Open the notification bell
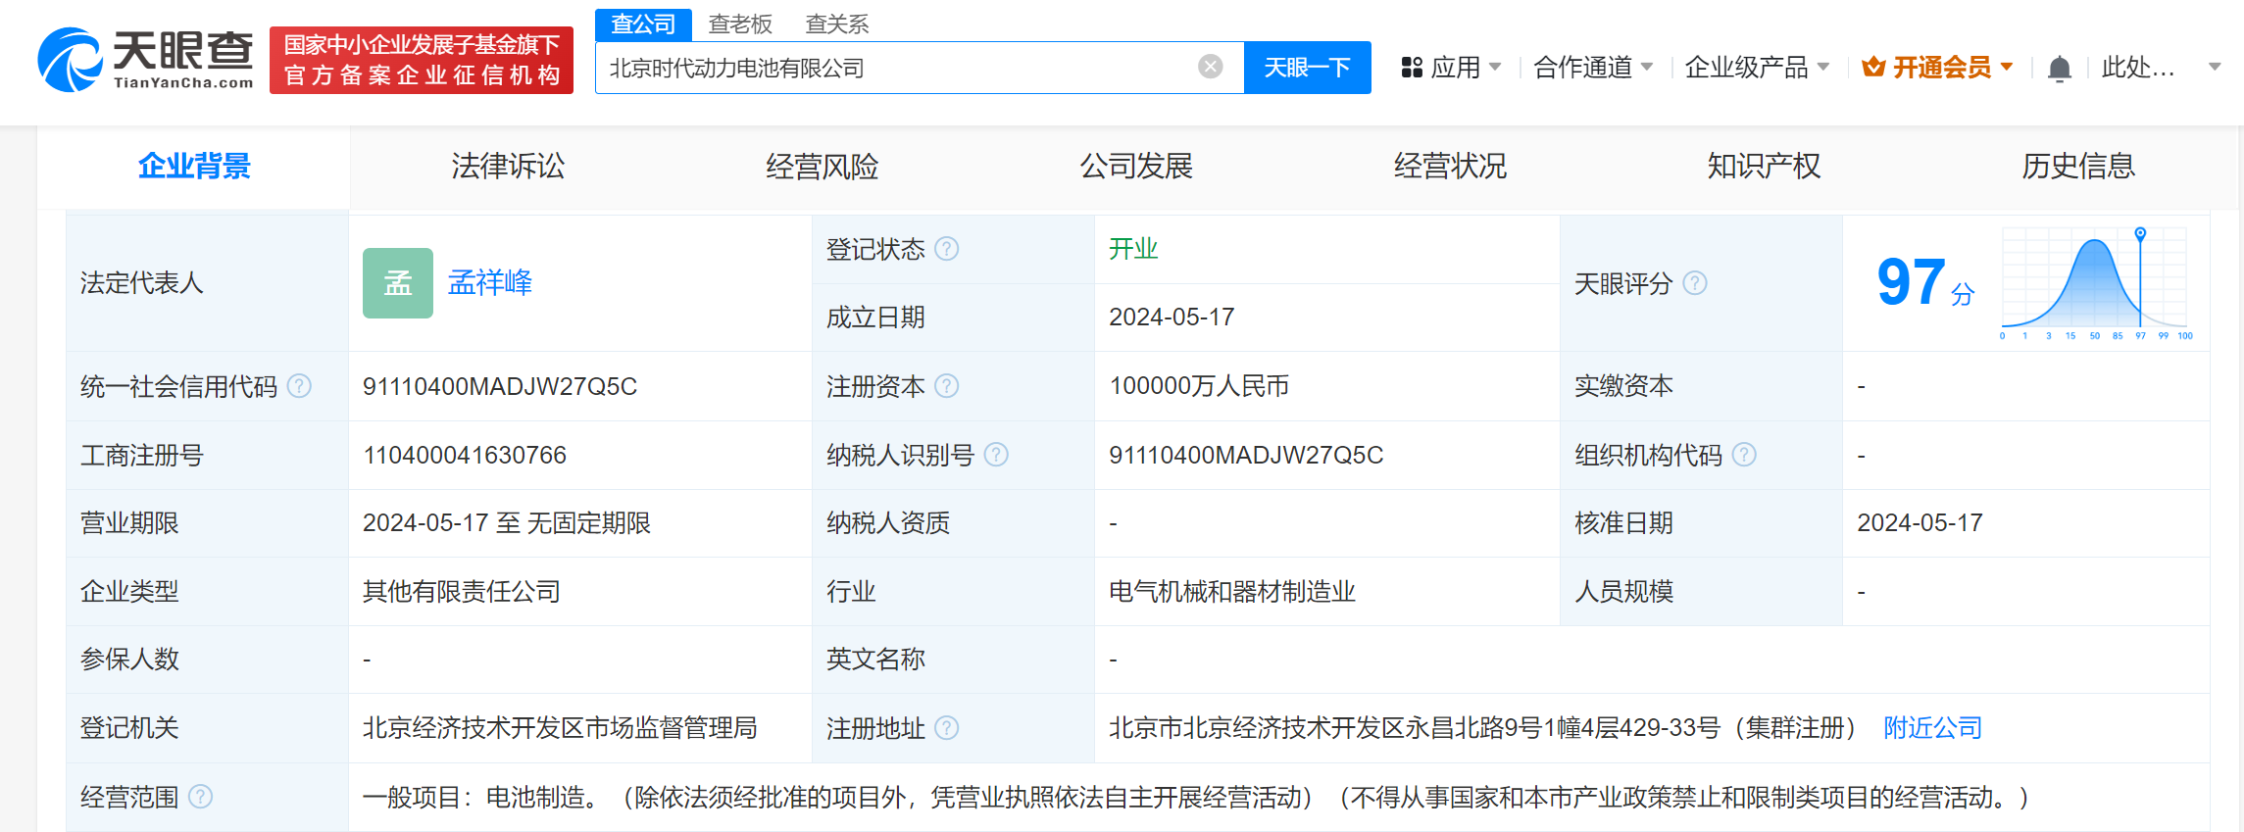This screenshot has width=2244, height=832. tap(2059, 69)
